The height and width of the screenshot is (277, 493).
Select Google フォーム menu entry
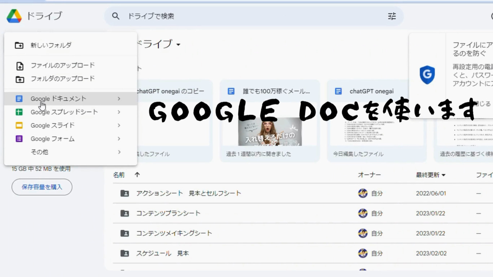click(71, 139)
